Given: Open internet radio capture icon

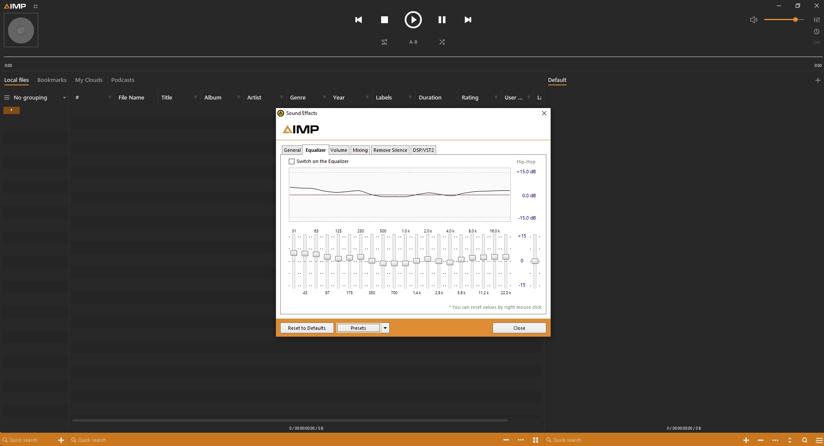Looking at the screenshot, I should pos(817,42).
